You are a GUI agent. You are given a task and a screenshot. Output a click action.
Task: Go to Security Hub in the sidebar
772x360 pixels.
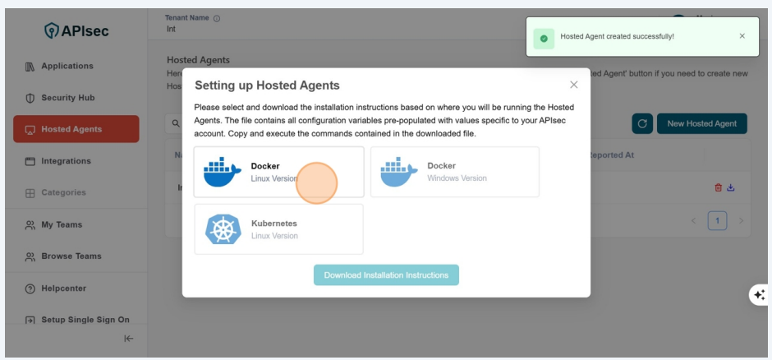pyautogui.click(x=68, y=98)
